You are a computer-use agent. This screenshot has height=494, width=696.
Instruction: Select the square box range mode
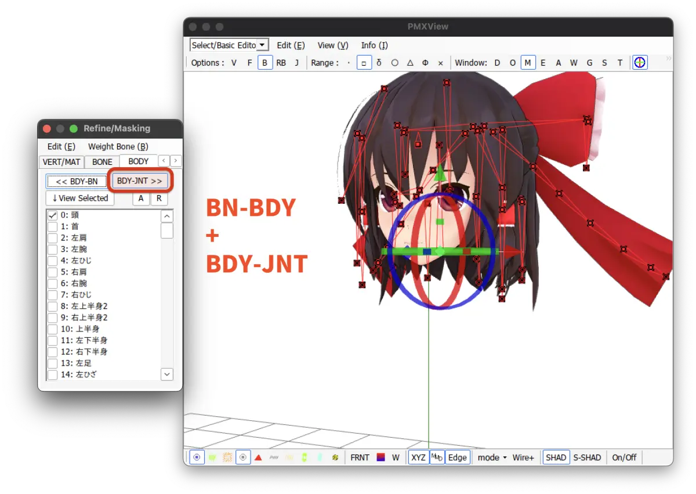(364, 63)
